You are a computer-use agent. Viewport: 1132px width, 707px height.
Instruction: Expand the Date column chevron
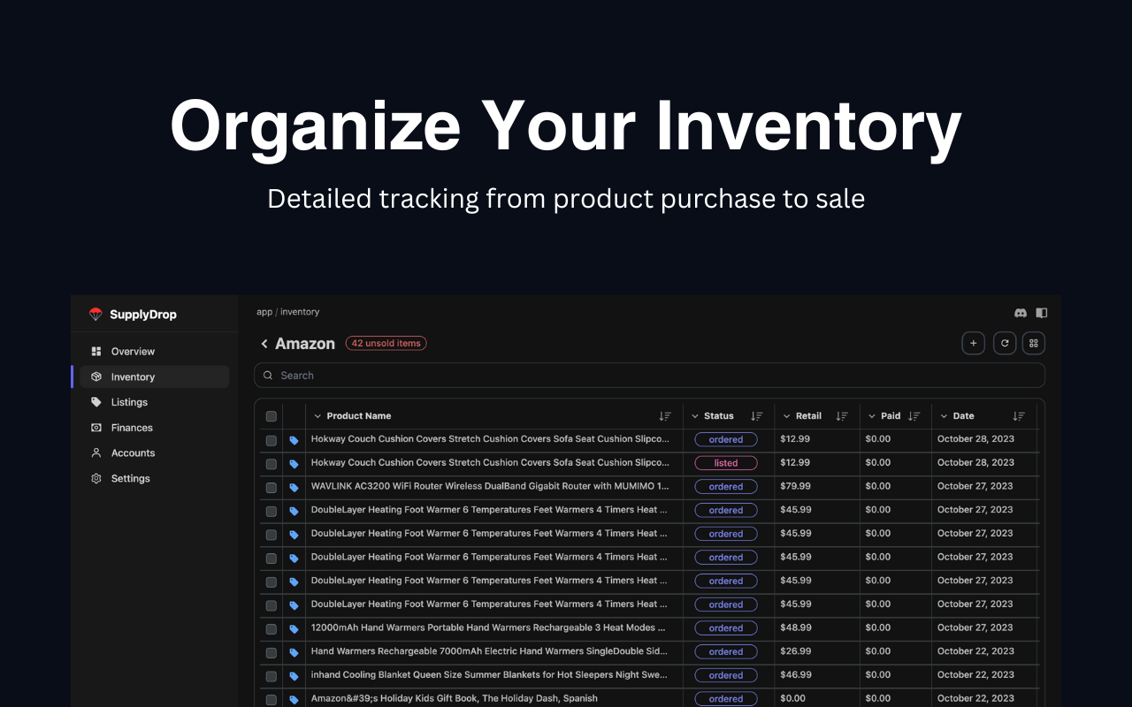[x=944, y=416]
